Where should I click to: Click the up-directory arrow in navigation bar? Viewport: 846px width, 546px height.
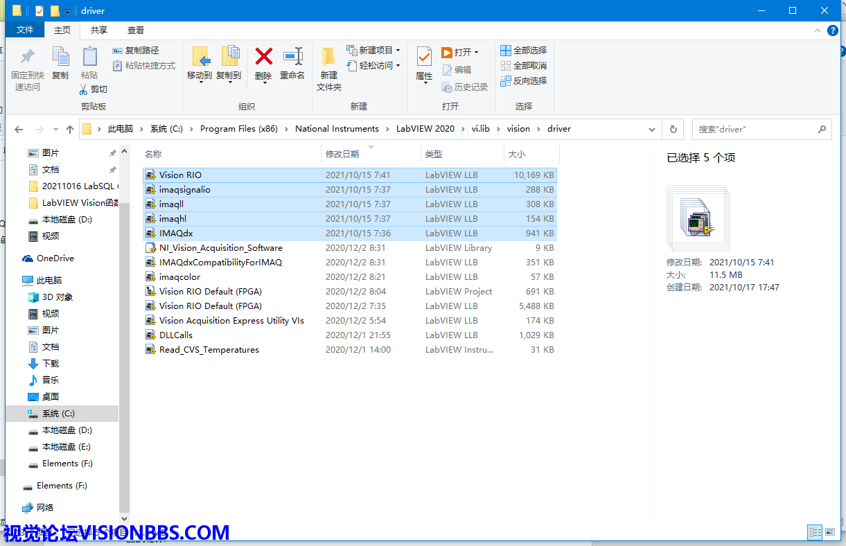69,130
